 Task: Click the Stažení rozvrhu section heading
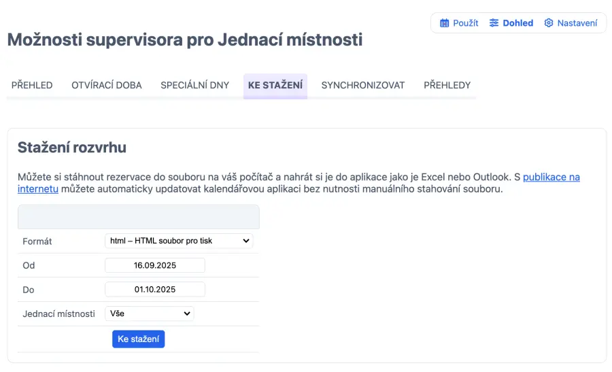point(72,148)
